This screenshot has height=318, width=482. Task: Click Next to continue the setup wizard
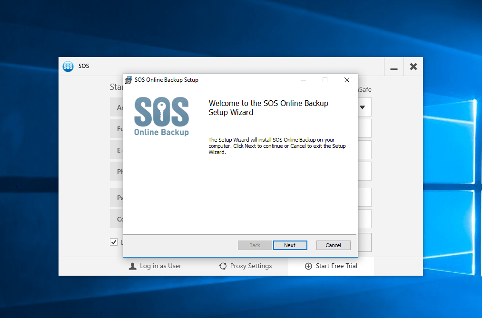coord(290,245)
